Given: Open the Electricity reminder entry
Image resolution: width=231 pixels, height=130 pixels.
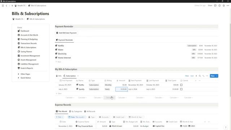Looking at the screenshot, I should [62, 54].
